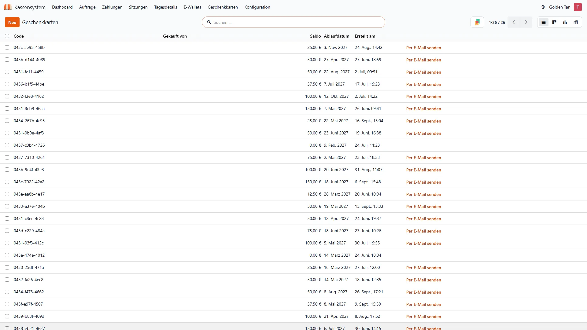This screenshot has width=587, height=330.
Task: Open the Aufträge menu
Action: [87, 7]
